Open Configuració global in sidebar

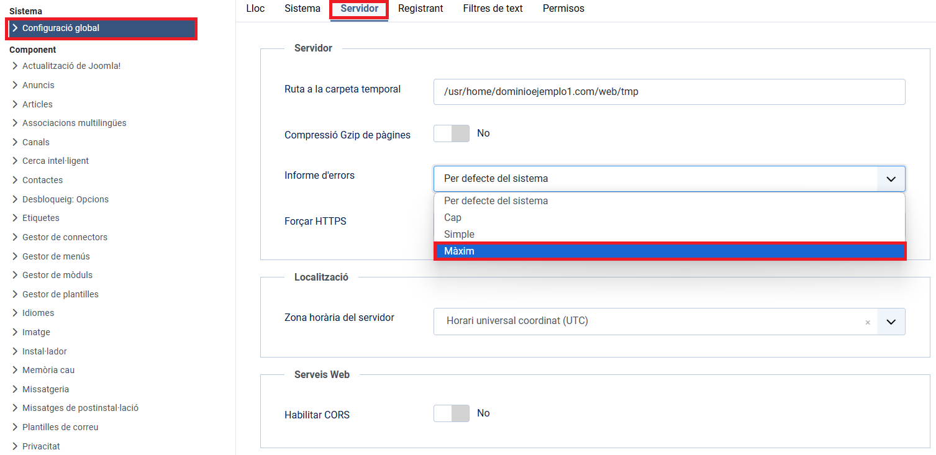click(61, 28)
